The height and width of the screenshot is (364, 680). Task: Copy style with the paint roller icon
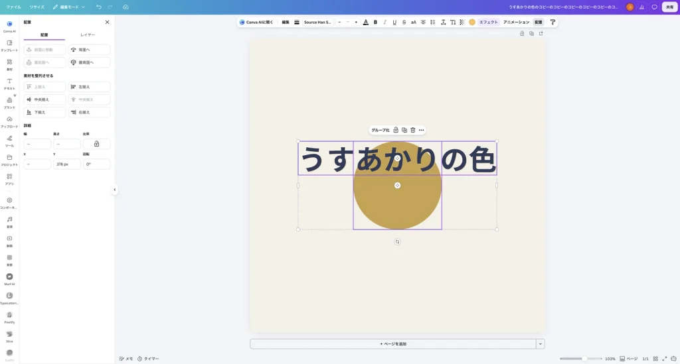tap(552, 22)
